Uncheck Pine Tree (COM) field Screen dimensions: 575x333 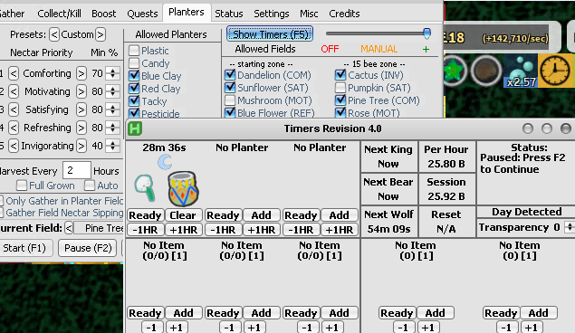click(340, 100)
